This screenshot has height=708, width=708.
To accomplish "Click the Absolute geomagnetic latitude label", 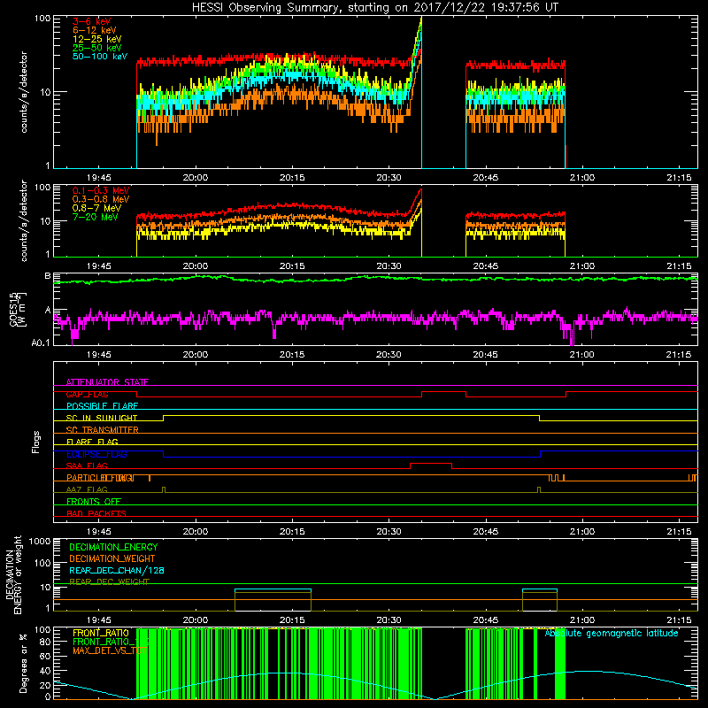I will point(612,633).
